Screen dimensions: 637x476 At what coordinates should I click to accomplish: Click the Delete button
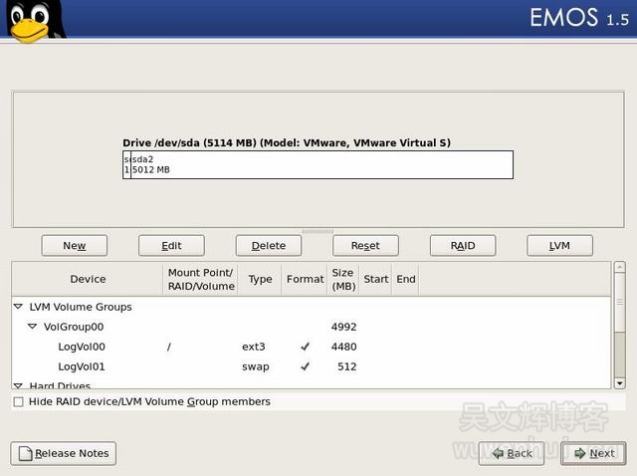(268, 245)
